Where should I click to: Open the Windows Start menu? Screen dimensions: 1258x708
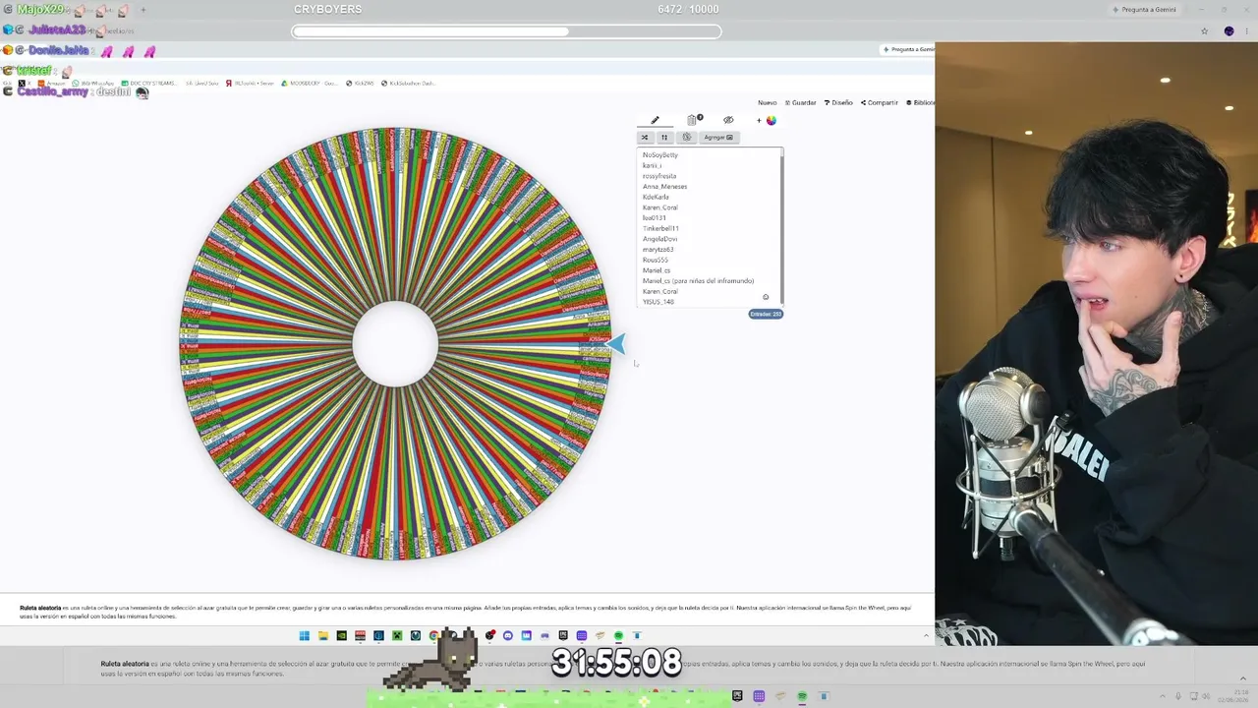point(305,636)
